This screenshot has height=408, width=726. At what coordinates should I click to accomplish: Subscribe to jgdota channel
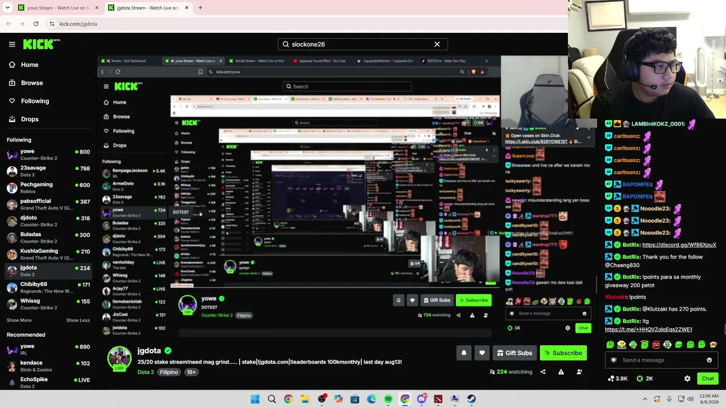point(563,353)
